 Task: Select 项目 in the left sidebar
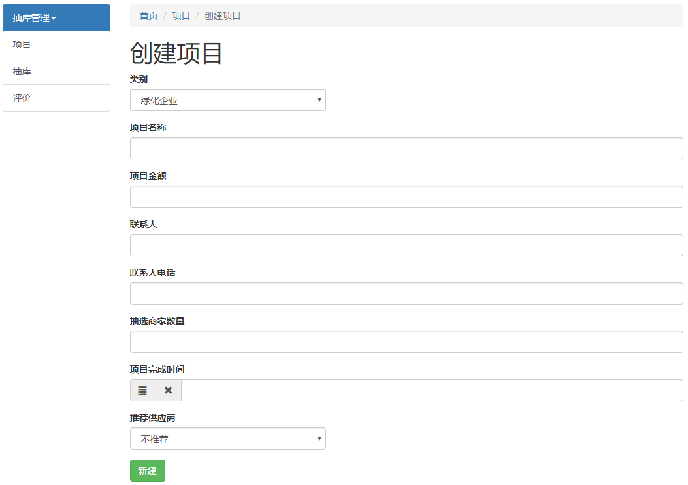pyautogui.click(x=22, y=44)
